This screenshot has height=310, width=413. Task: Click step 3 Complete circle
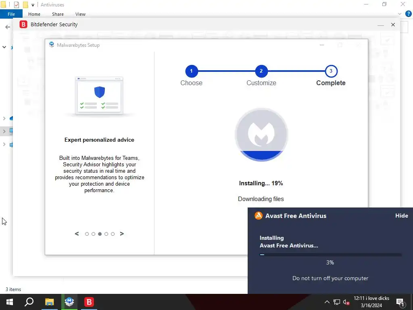[x=331, y=71]
